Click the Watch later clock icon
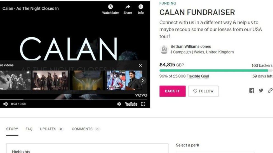273x153 pixels. pyautogui.click(x=110, y=7)
